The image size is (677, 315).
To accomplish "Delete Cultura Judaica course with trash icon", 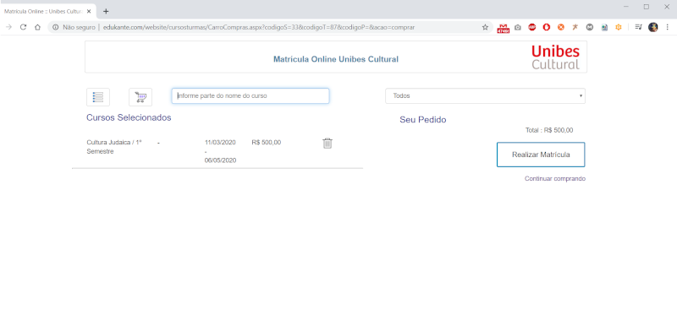I will (327, 144).
